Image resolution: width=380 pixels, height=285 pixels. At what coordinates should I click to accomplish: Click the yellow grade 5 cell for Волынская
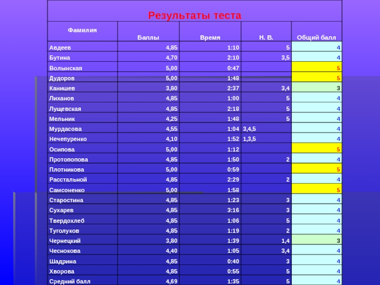tap(316, 66)
